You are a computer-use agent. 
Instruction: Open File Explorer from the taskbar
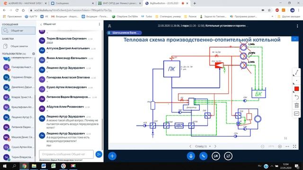(34, 166)
